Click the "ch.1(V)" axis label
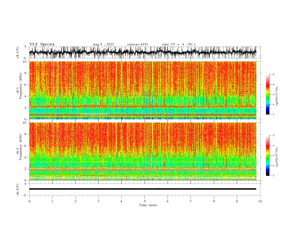Viewport: 293px width, 226px height. [18, 52]
